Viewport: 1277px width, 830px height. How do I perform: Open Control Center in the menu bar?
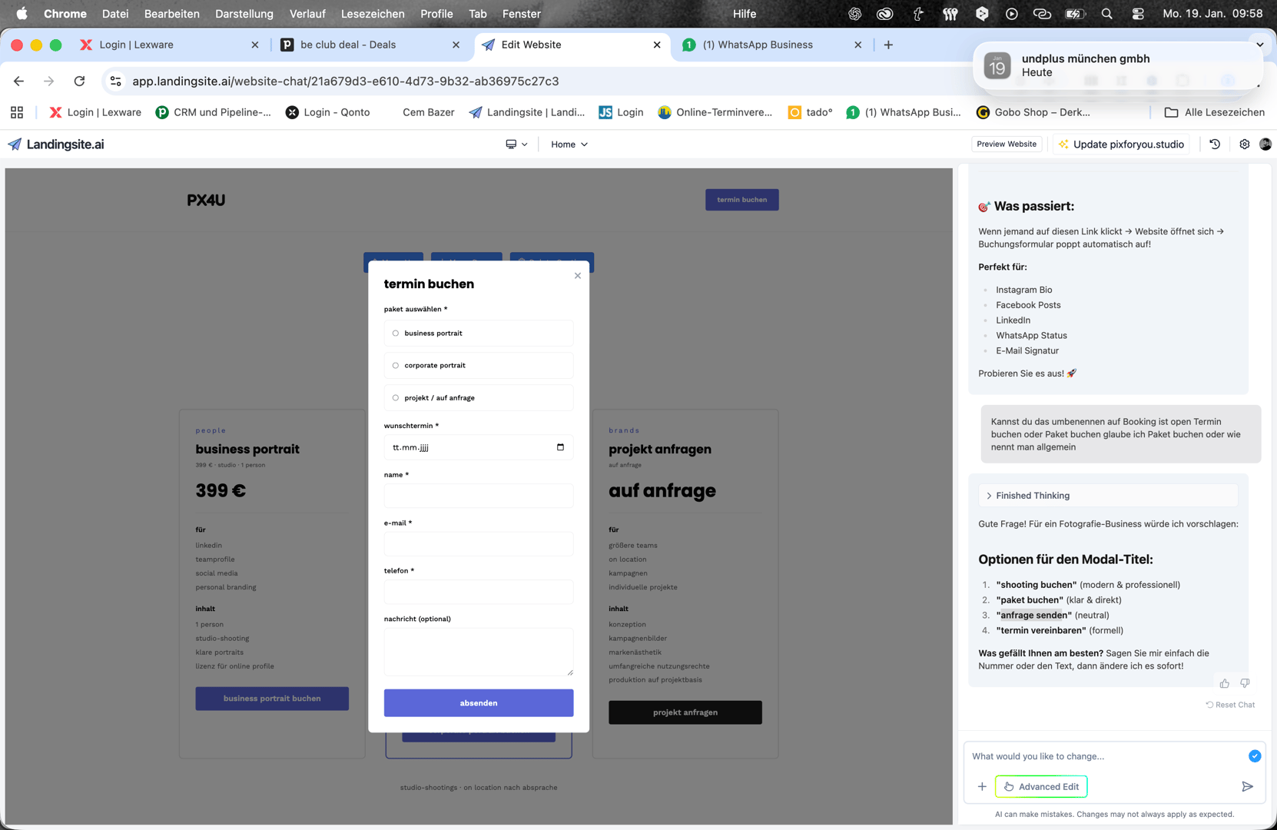[x=1138, y=14]
